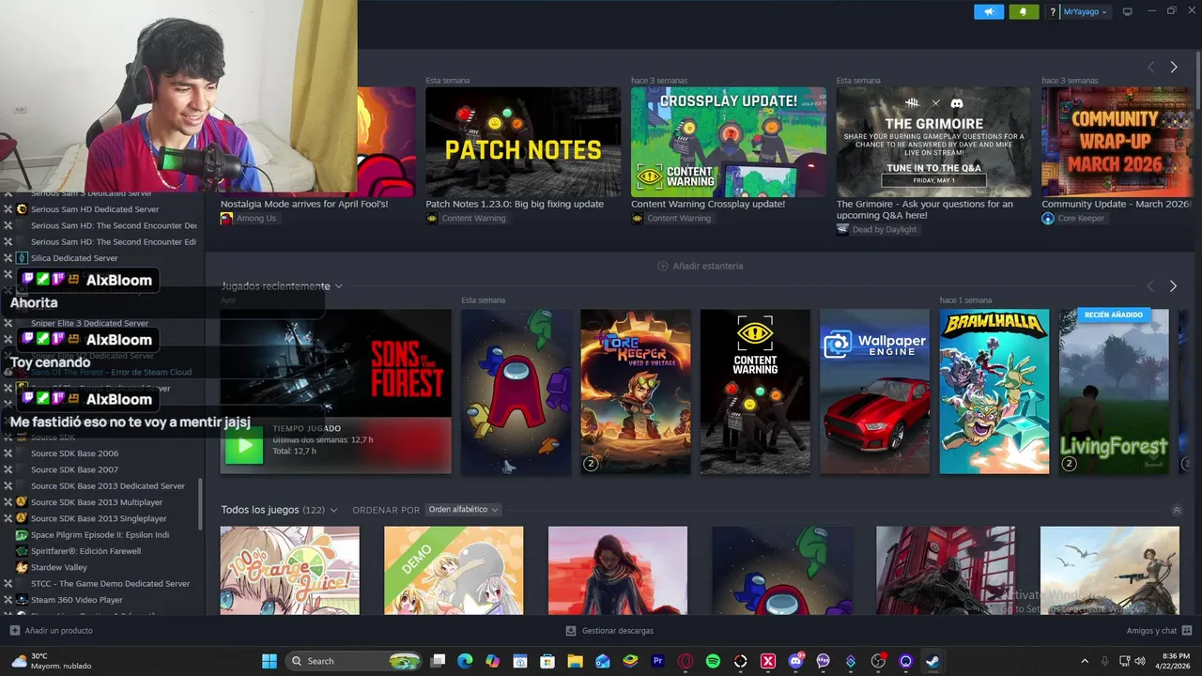Open the LivingForest recently added card
Viewport: 1202px width, 676px height.
(1114, 392)
